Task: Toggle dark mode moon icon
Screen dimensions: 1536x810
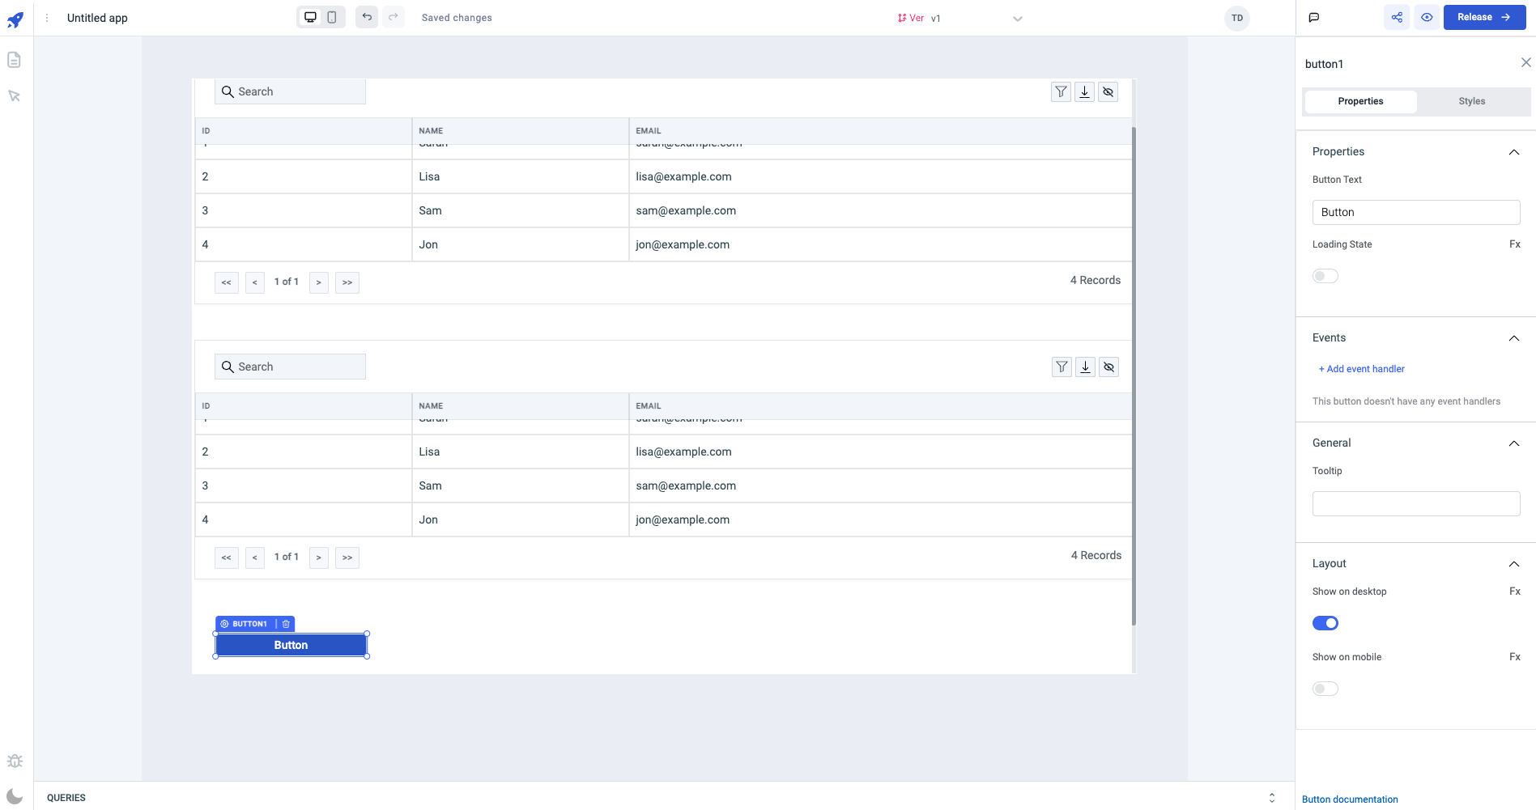Action: tap(15, 796)
